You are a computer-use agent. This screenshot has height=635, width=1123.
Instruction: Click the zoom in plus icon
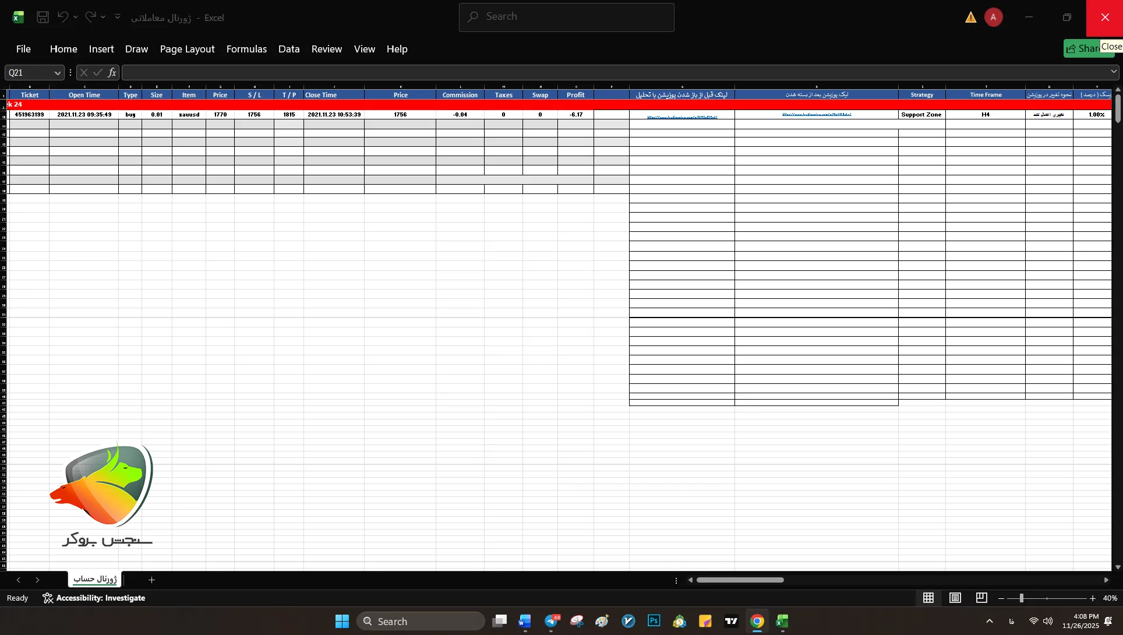coord(1093,598)
